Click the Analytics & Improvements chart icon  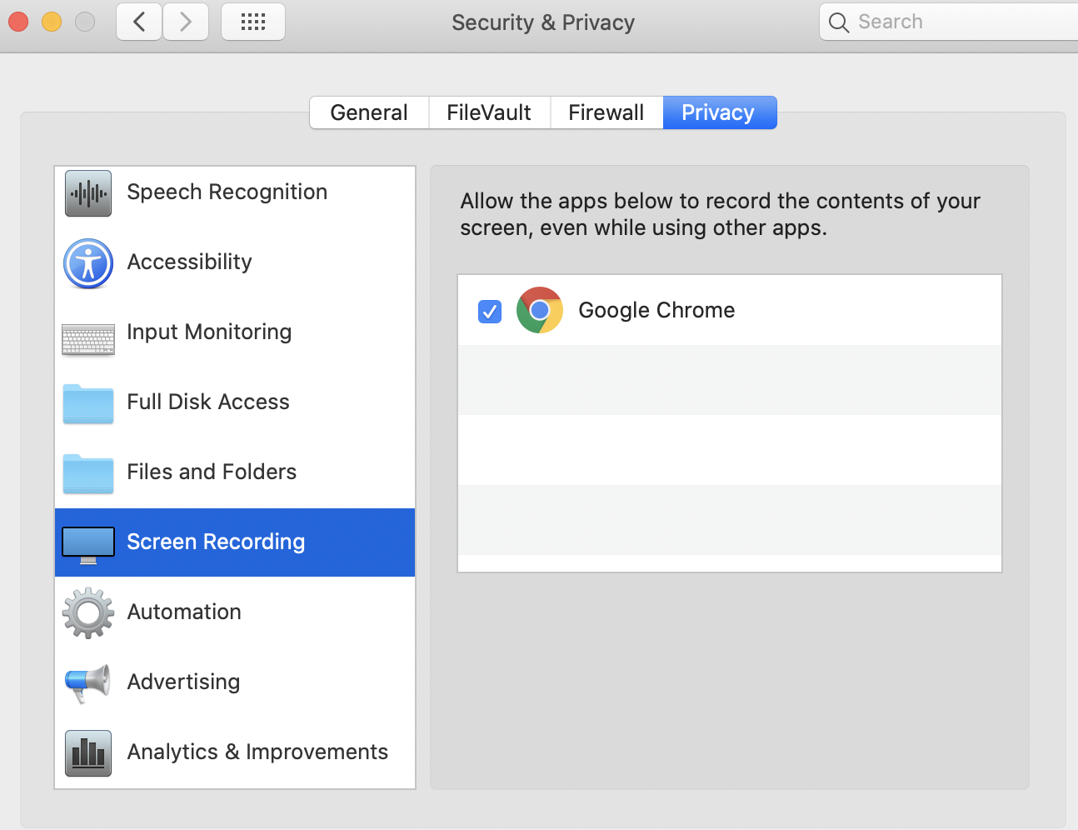click(x=88, y=753)
